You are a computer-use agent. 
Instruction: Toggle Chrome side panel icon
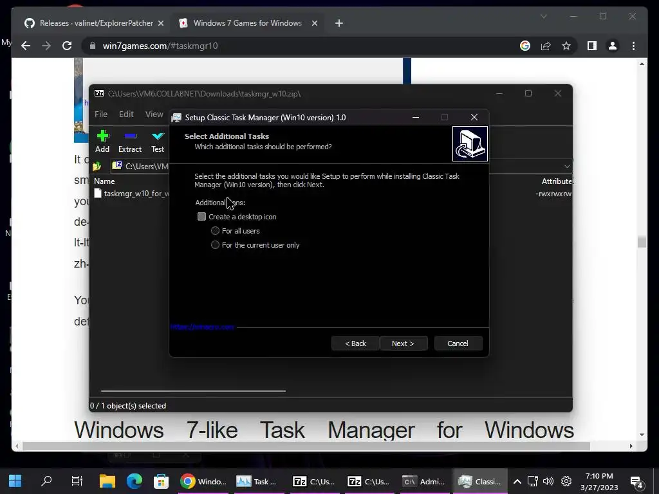click(x=592, y=46)
